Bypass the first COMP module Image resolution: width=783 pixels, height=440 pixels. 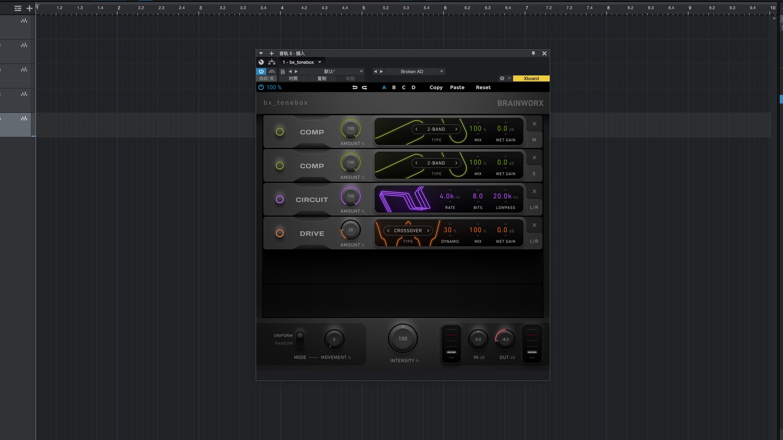click(x=280, y=132)
